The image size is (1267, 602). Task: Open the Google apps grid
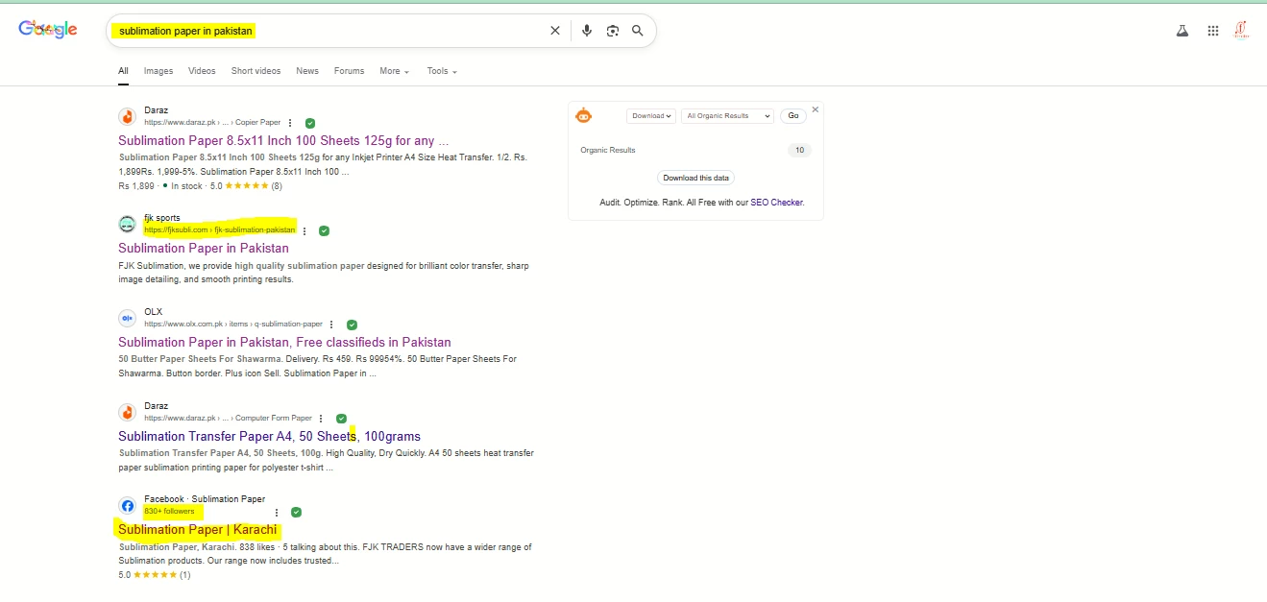pos(1213,30)
